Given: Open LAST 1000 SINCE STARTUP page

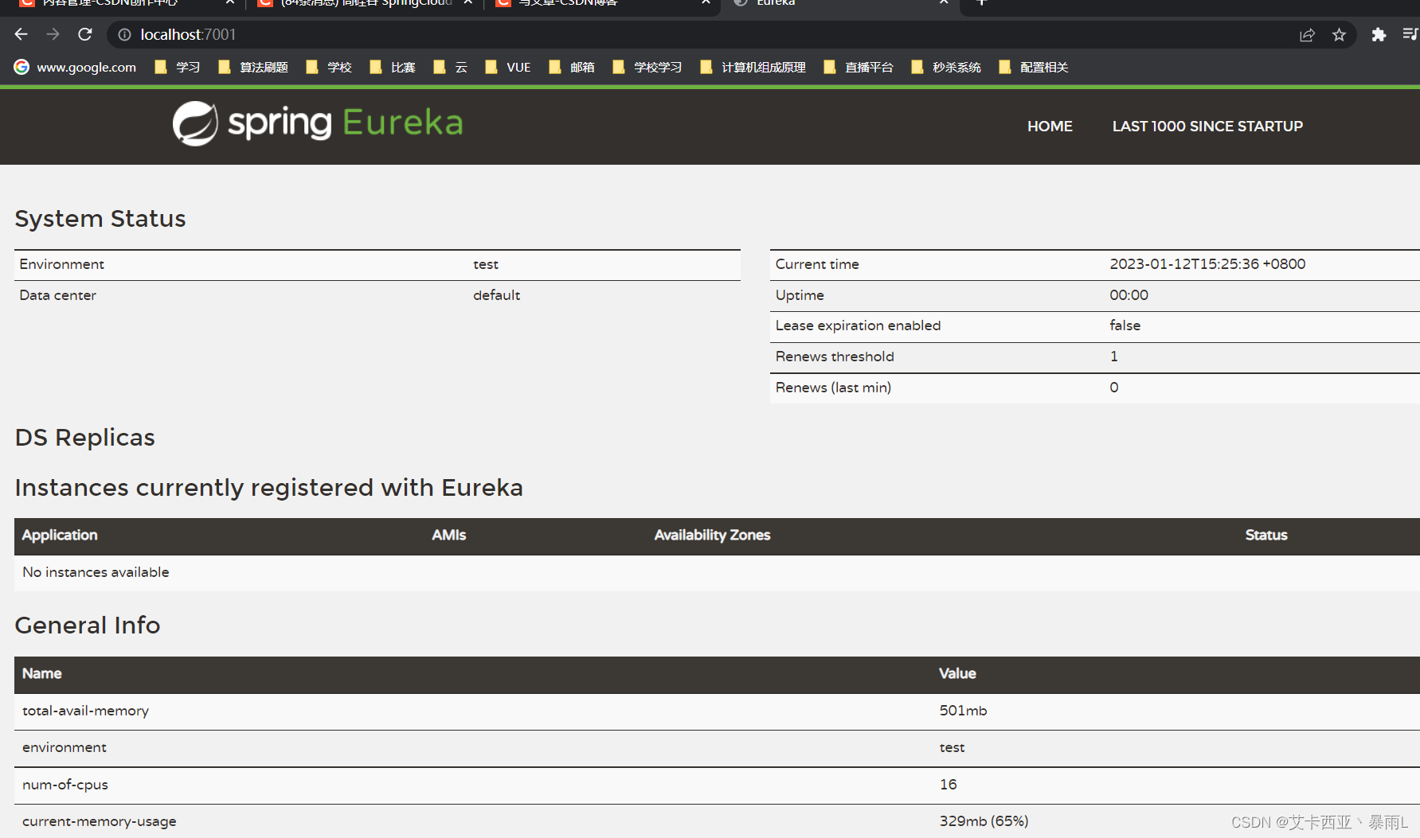Looking at the screenshot, I should click(x=1207, y=126).
